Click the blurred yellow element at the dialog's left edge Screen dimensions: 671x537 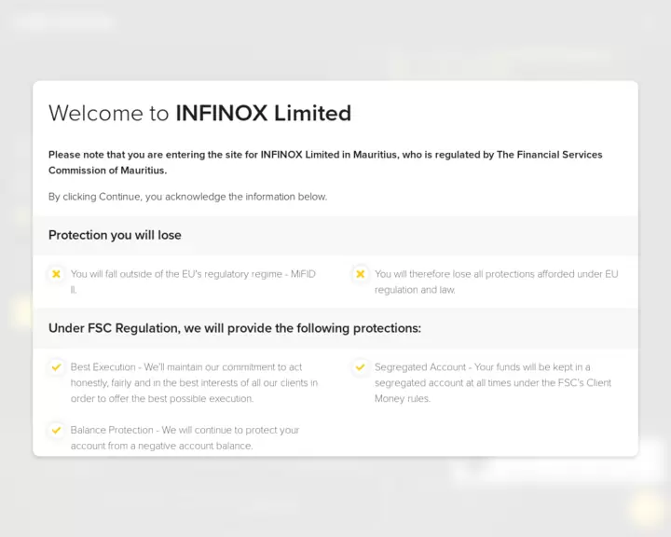point(22,313)
